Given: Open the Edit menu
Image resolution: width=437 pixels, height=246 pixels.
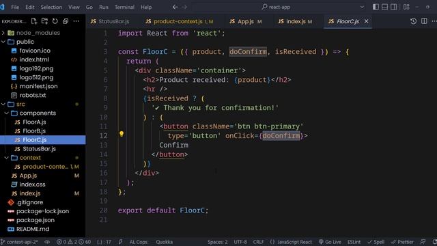Looking at the screenshot, I should tap(30, 8).
